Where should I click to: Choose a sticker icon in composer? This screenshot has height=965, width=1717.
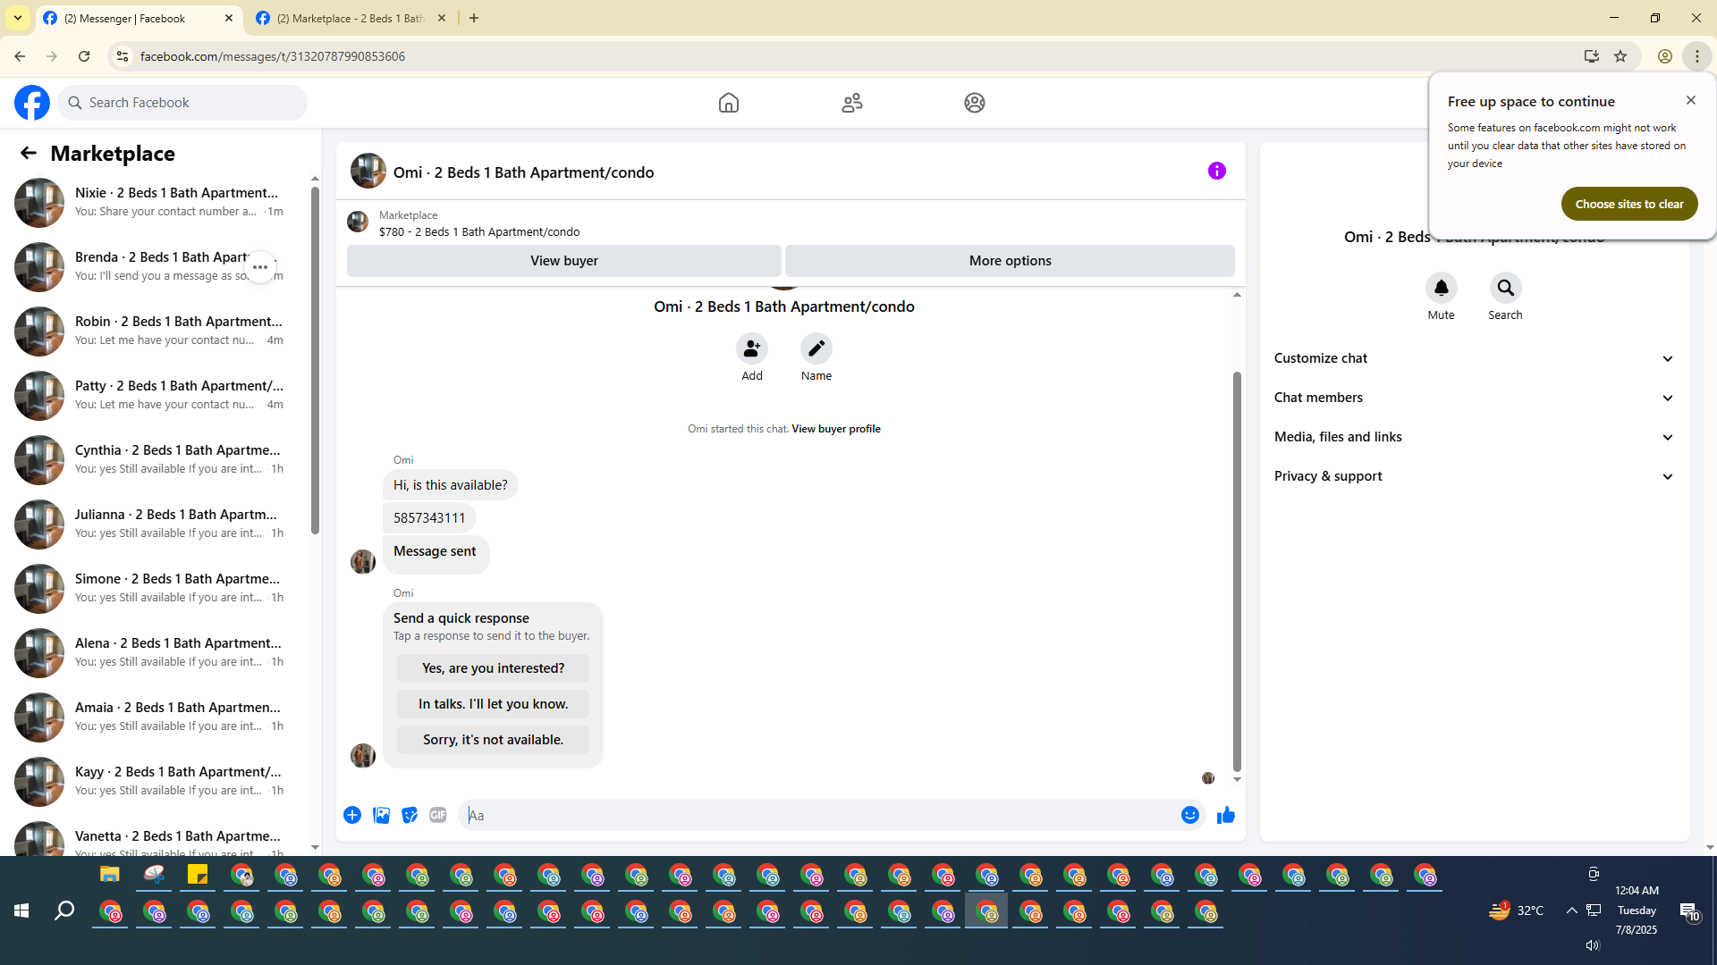(410, 815)
